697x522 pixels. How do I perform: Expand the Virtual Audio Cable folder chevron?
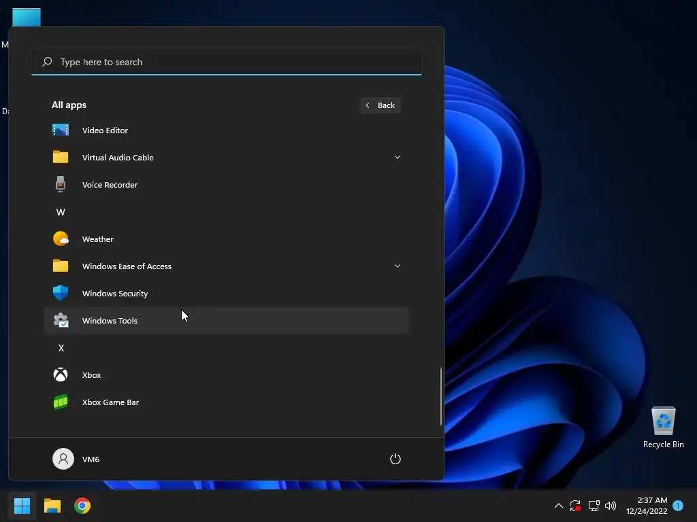tap(398, 157)
